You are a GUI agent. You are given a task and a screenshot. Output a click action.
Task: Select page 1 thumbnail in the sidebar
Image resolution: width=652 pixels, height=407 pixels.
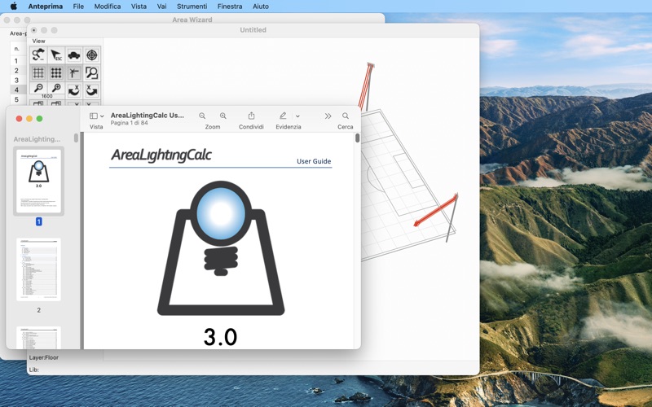point(38,181)
